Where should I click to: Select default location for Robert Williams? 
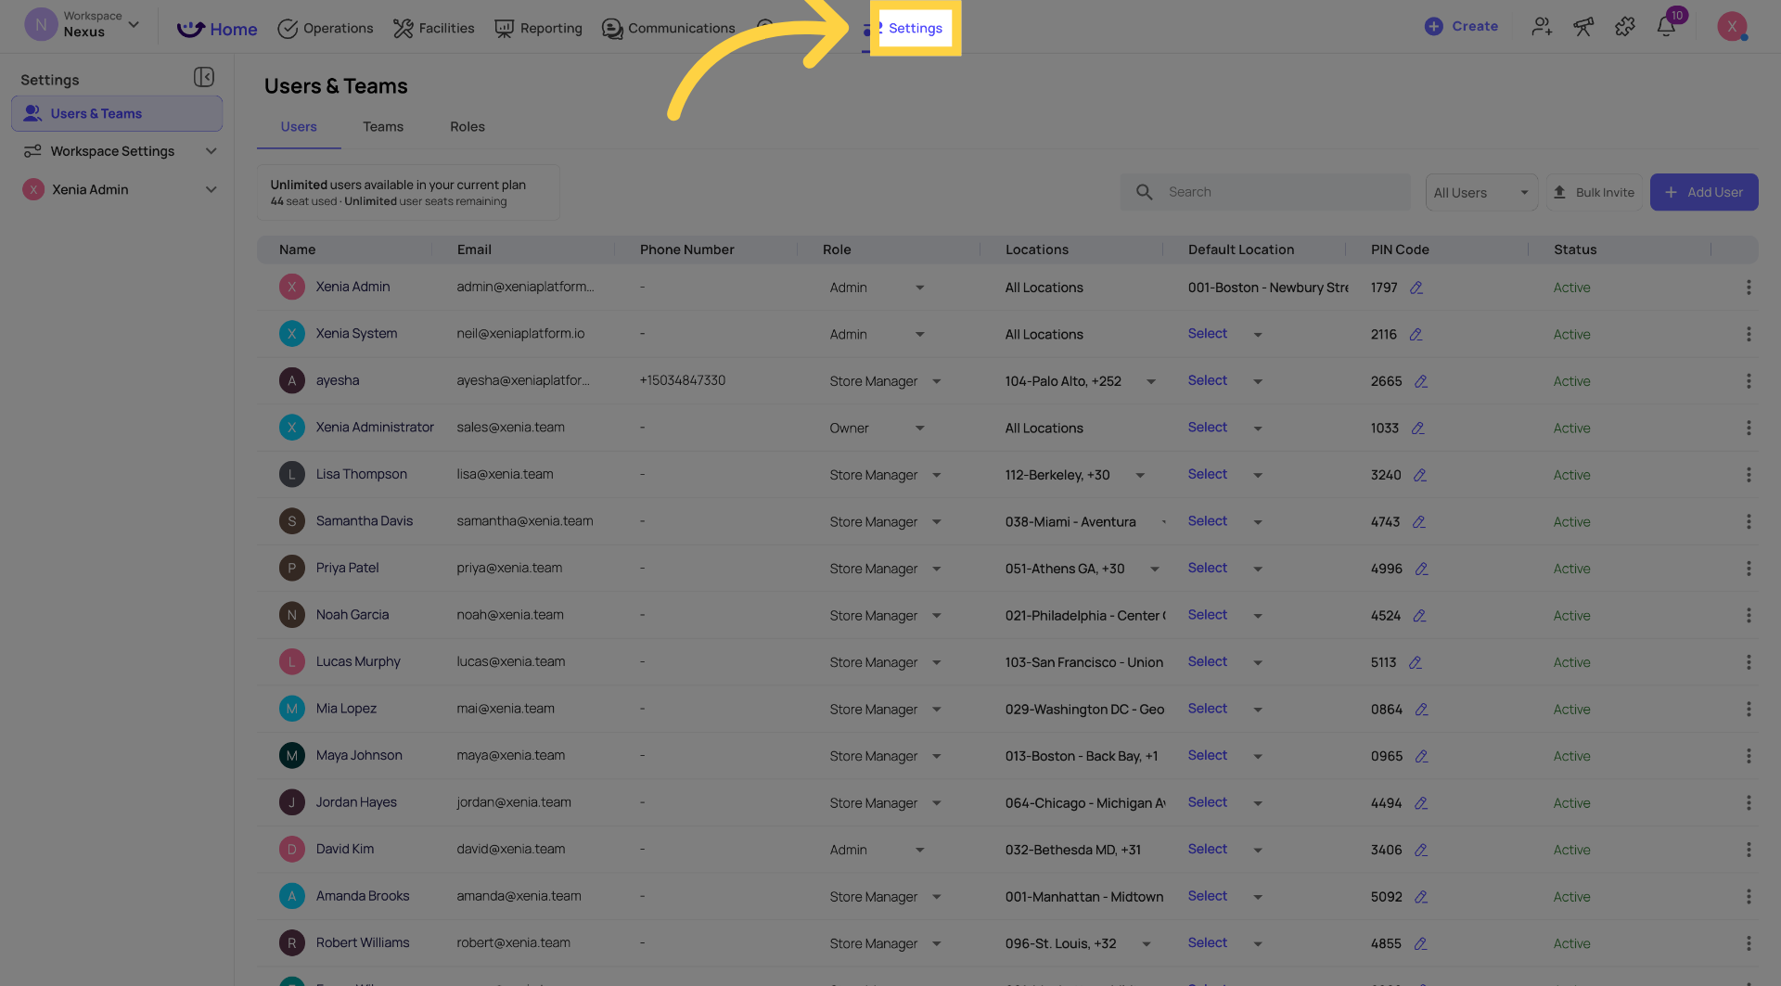click(x=1224, y=942)
